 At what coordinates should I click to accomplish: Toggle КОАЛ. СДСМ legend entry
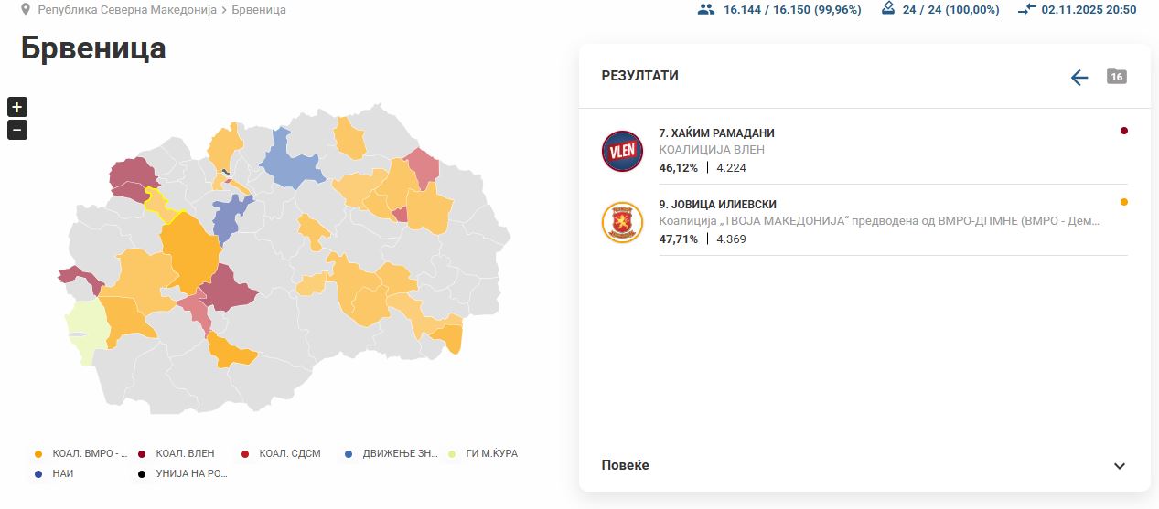click(x=281, y=453)
